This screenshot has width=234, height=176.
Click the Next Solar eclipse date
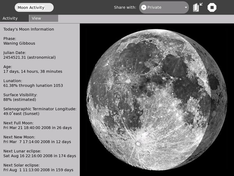point(38,170)
